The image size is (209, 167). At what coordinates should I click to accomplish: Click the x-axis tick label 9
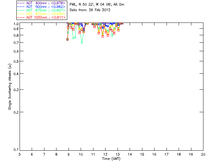[x=69, y=154]
